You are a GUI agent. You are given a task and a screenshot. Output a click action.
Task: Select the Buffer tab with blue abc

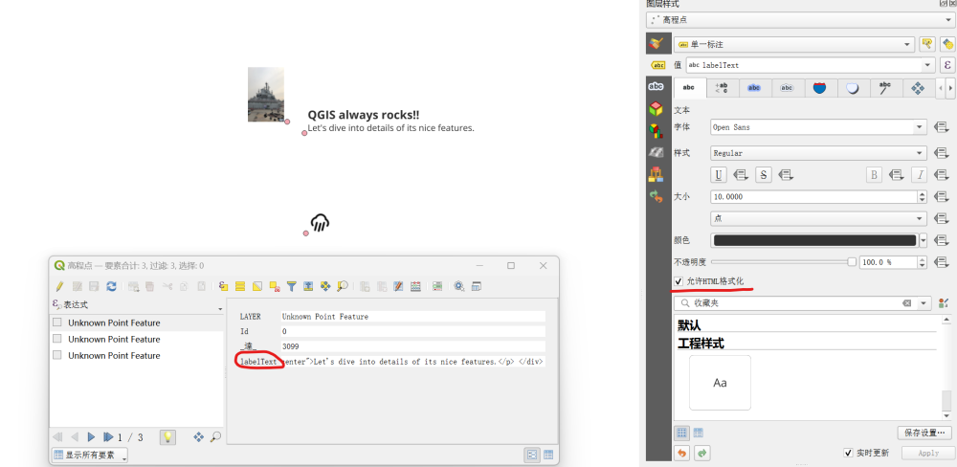click(754, 88)
